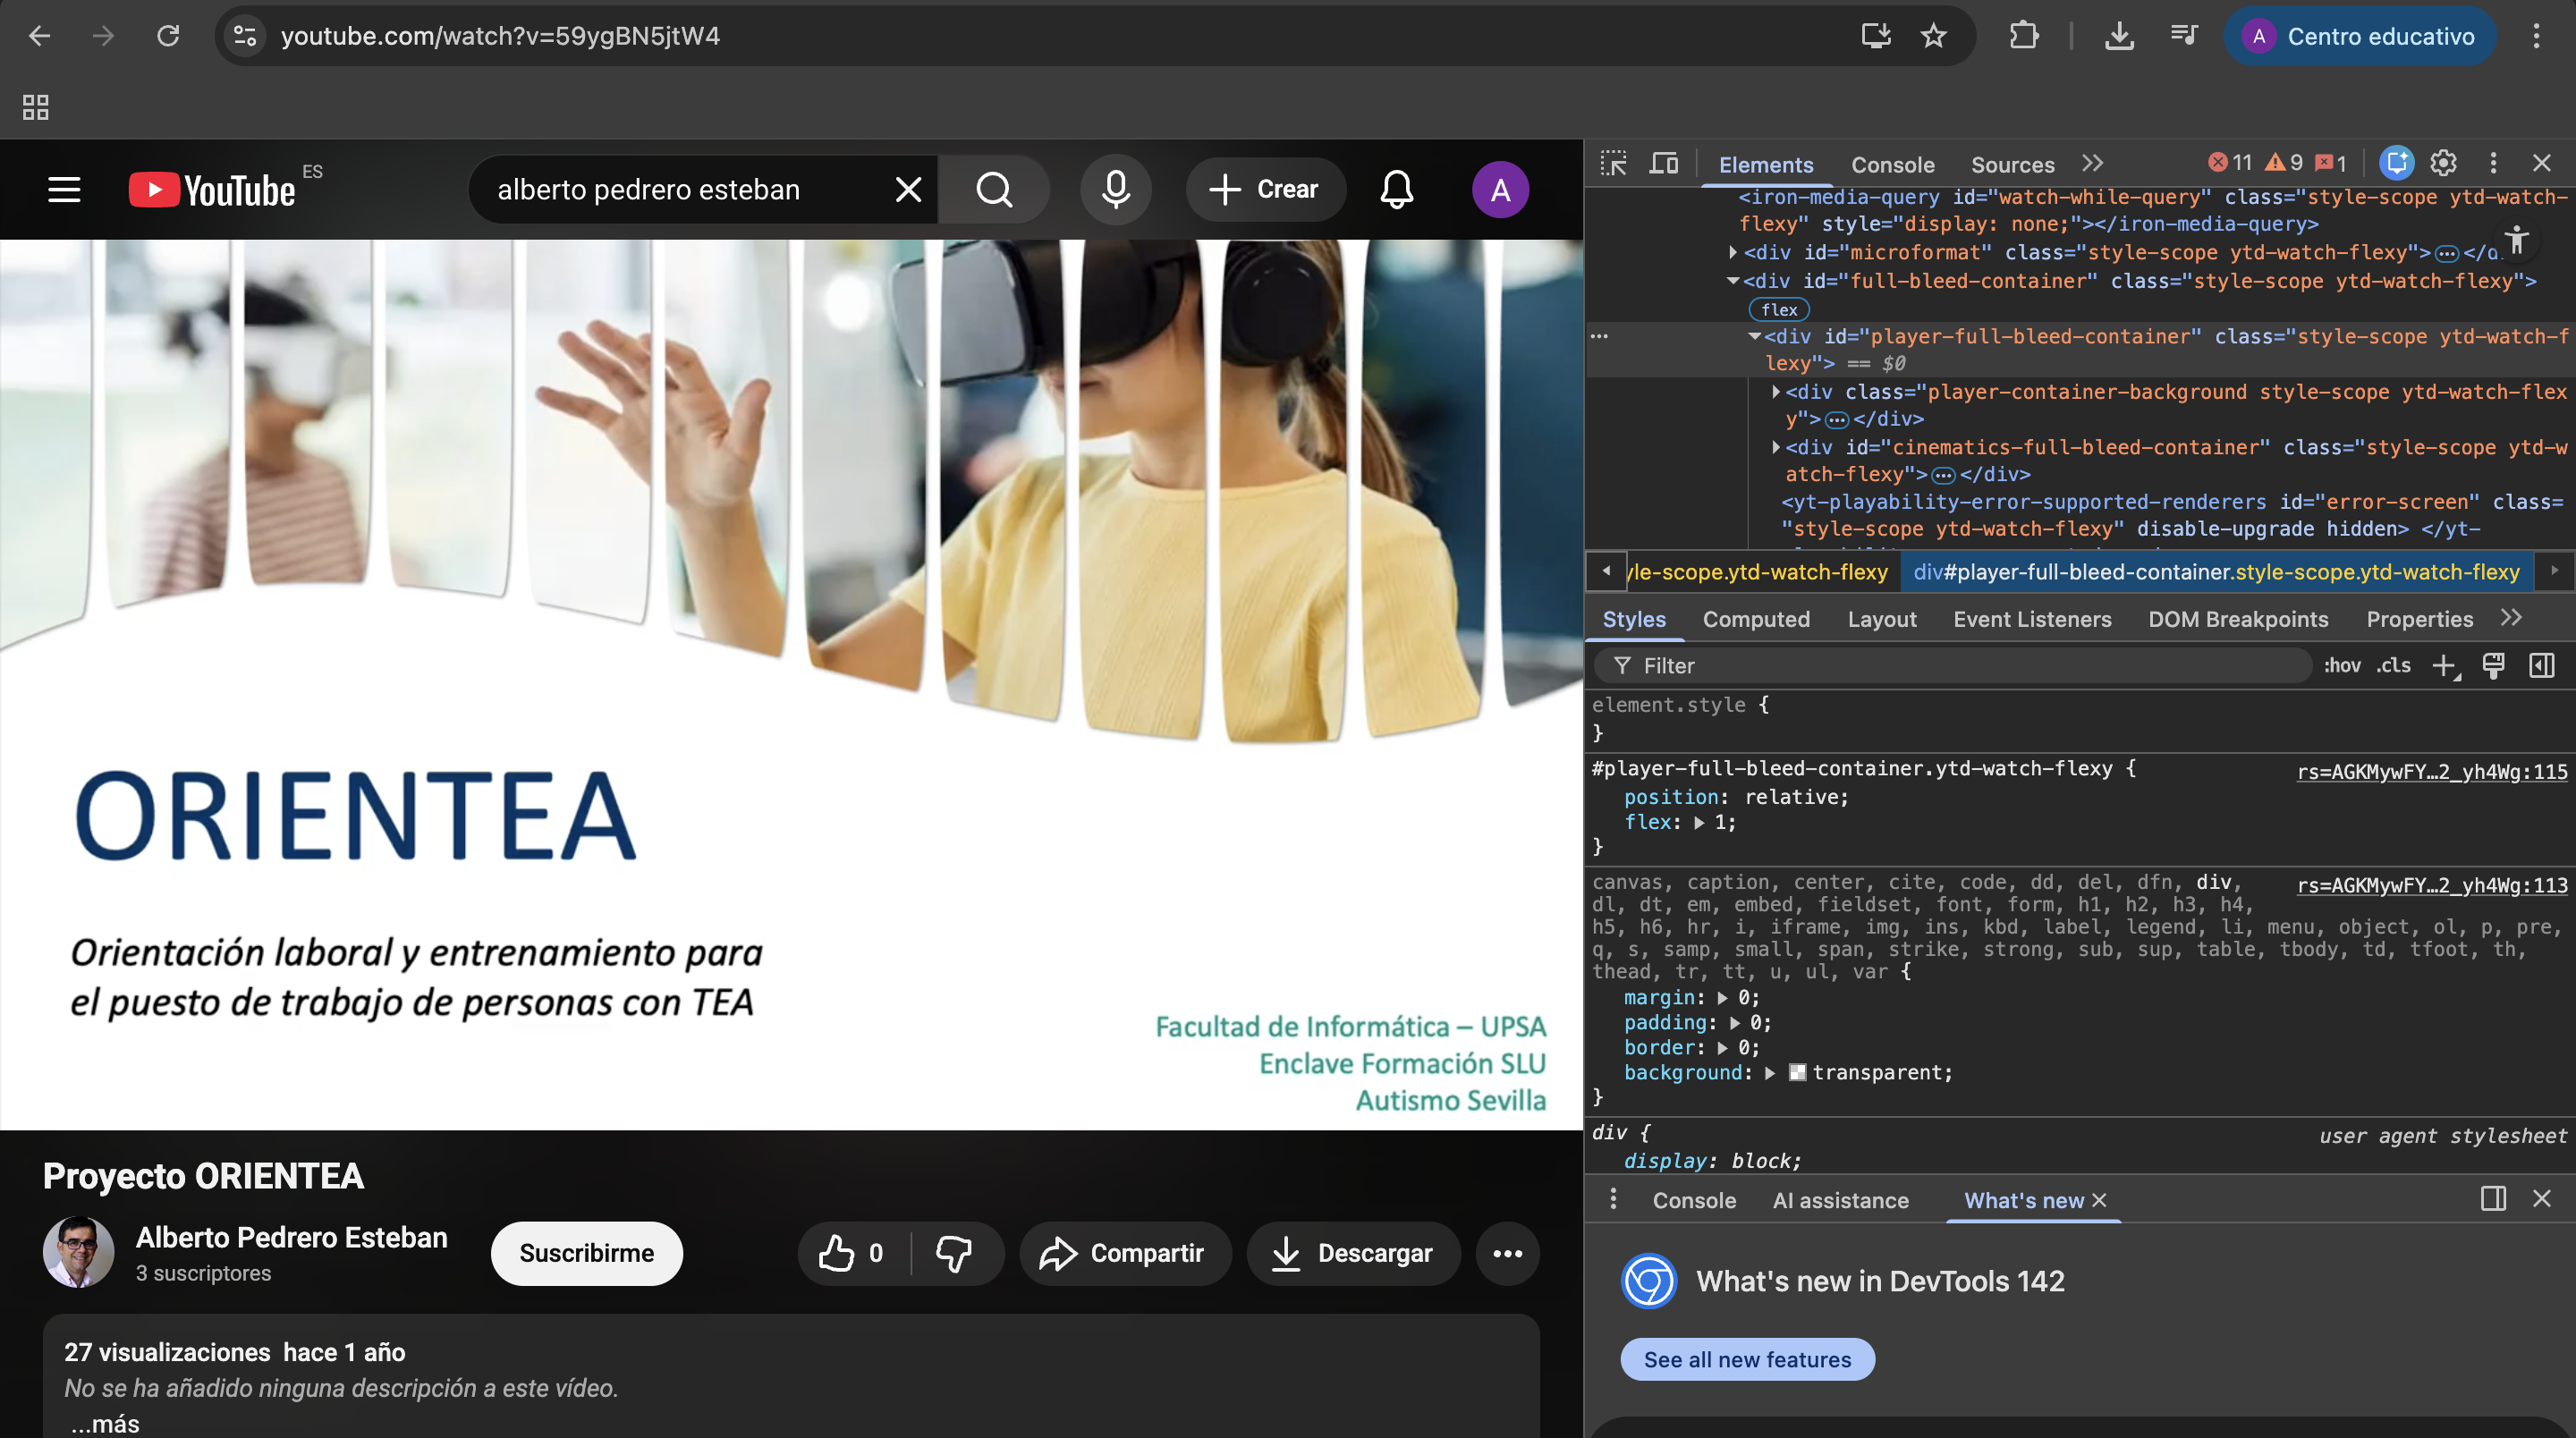Open YouTube notifications bell
This screenshot has height=1438, width=2576.
pos(1396,189)
